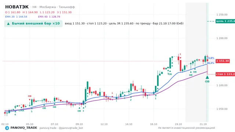
Task: Click the open value "O 1 161.80"
Action: click(12, 12)
